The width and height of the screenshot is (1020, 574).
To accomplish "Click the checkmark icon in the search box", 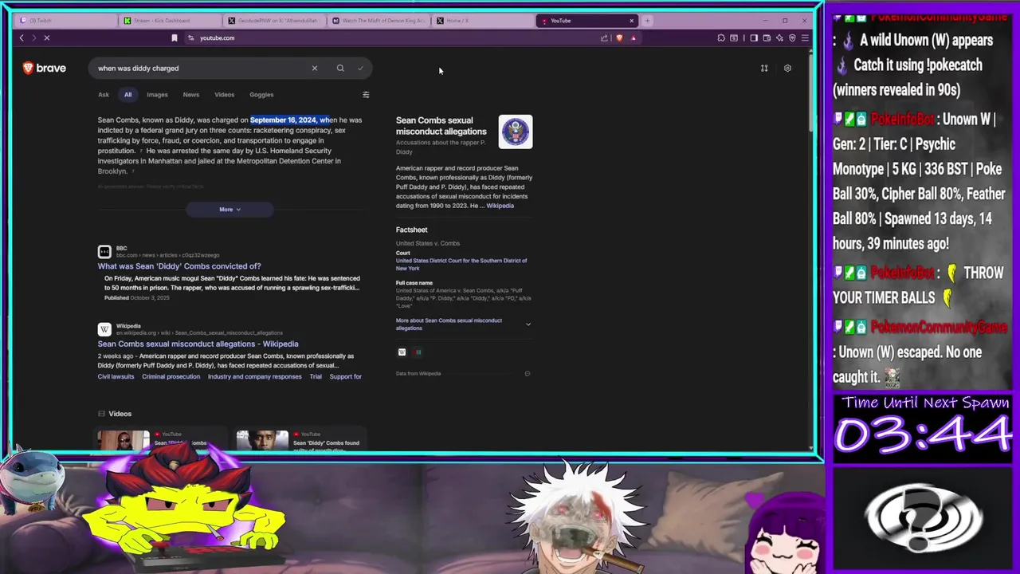I will coord(360,68).
